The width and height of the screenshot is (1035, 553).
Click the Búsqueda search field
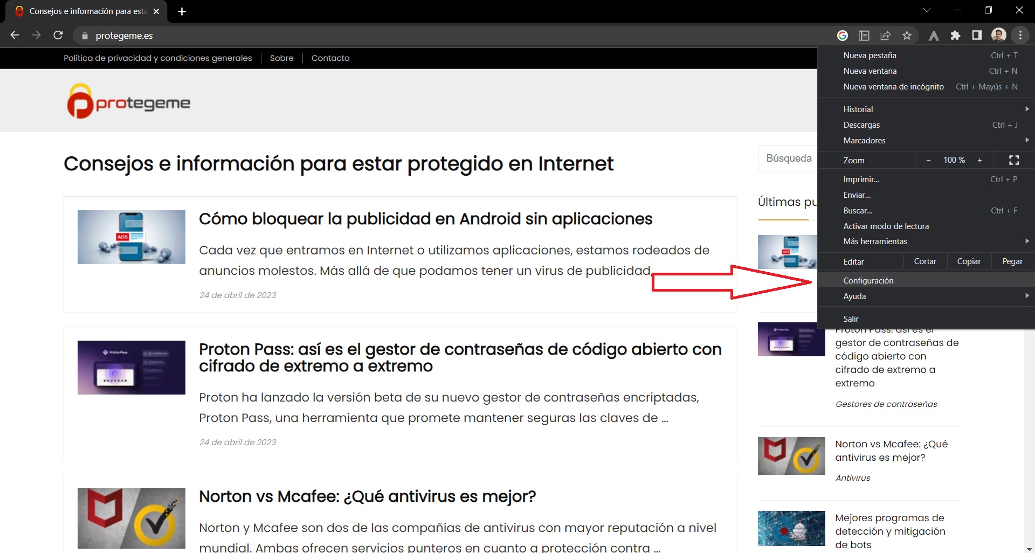(x=788, y=158)
